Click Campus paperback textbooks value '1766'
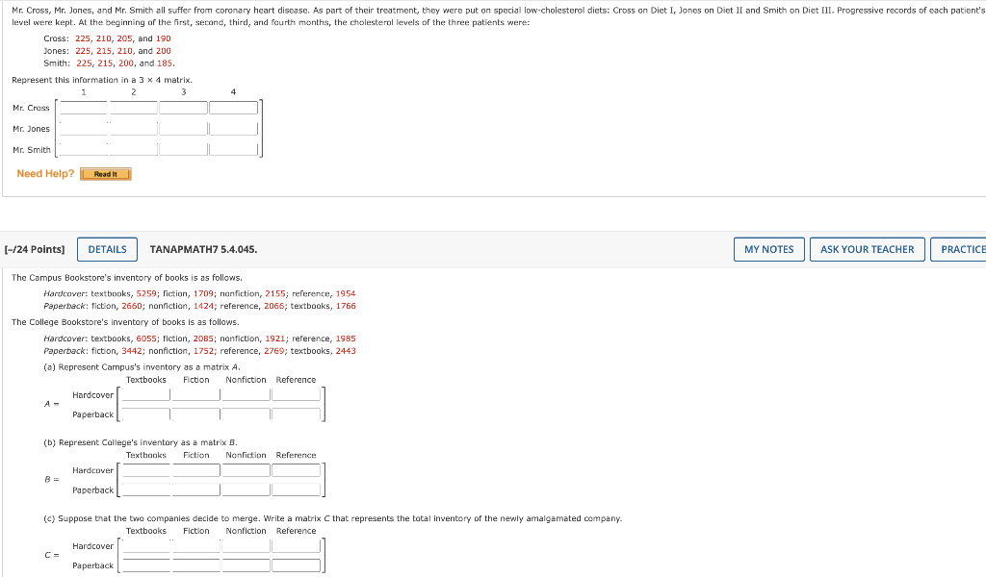The width and height of the screenshot is (986, 577). [x=346, y=306]
